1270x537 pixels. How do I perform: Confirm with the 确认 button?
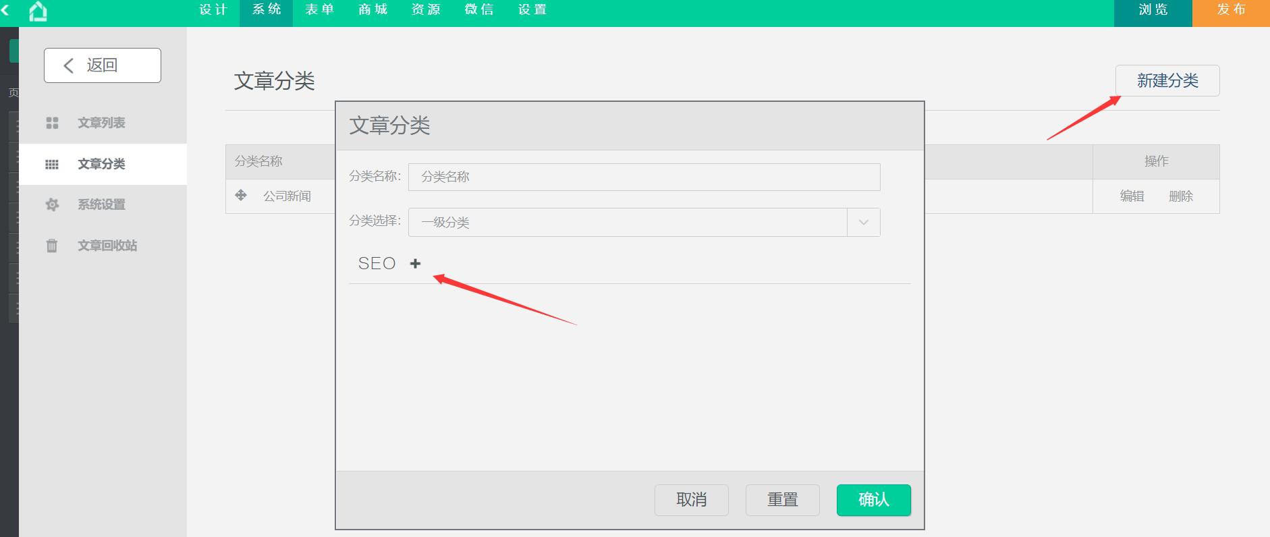tap(874, 500)
